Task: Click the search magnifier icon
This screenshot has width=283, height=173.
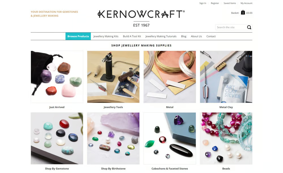Action: click(249, 27)
